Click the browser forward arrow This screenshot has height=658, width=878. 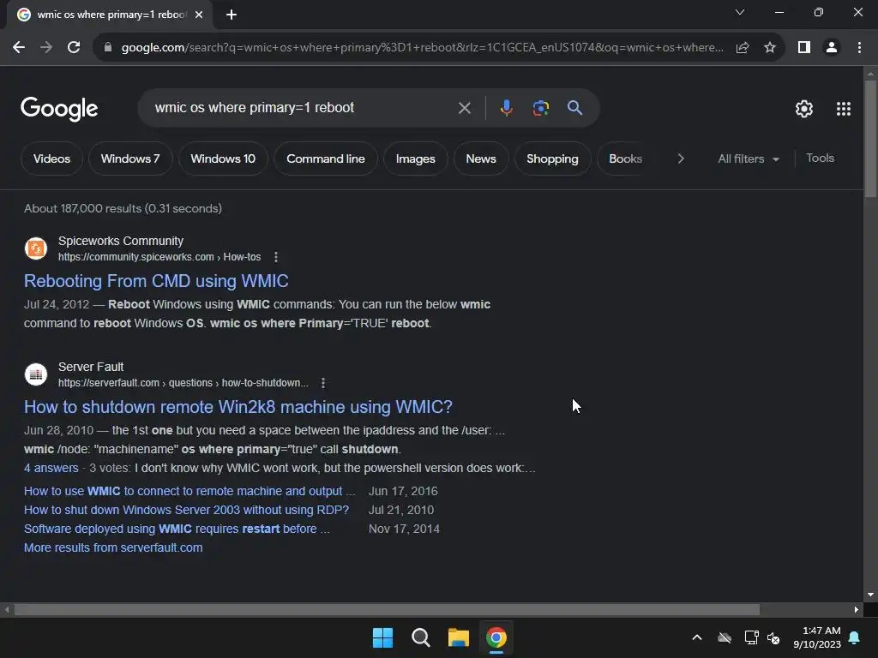tap(46, 48)
